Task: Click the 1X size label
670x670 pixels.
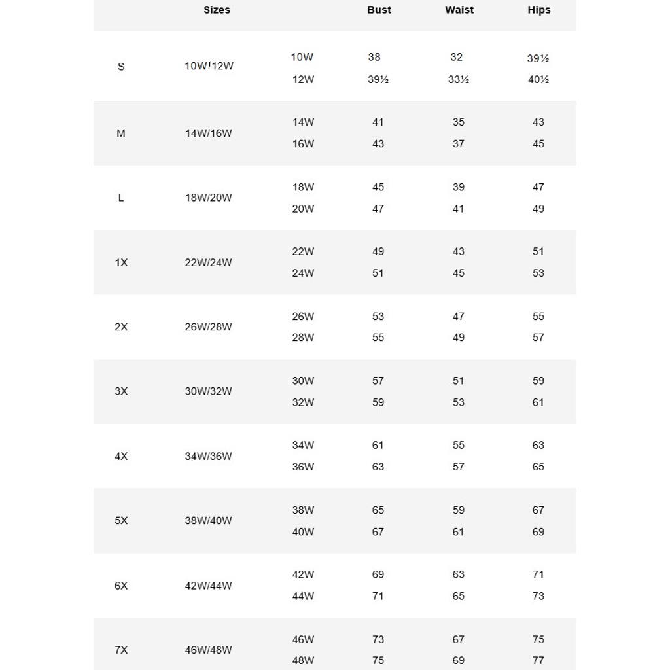Action: coord(121,262)
